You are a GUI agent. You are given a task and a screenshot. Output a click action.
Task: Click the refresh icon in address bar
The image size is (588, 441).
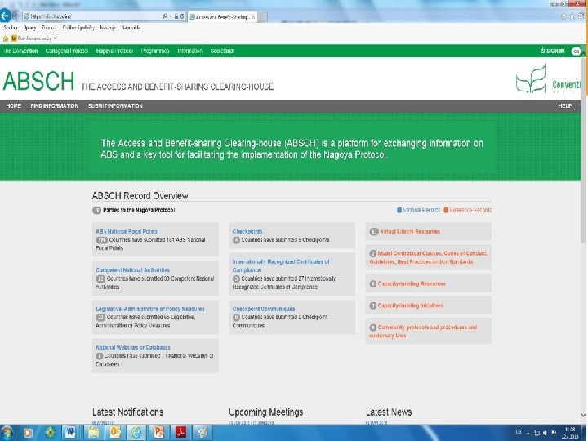tap(182, 16)
